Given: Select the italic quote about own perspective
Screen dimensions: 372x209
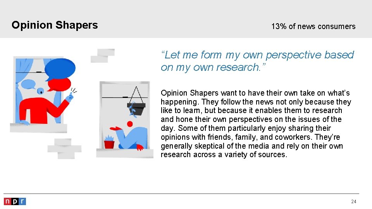Looking at the screenshot, I should (x=257, y=61).
